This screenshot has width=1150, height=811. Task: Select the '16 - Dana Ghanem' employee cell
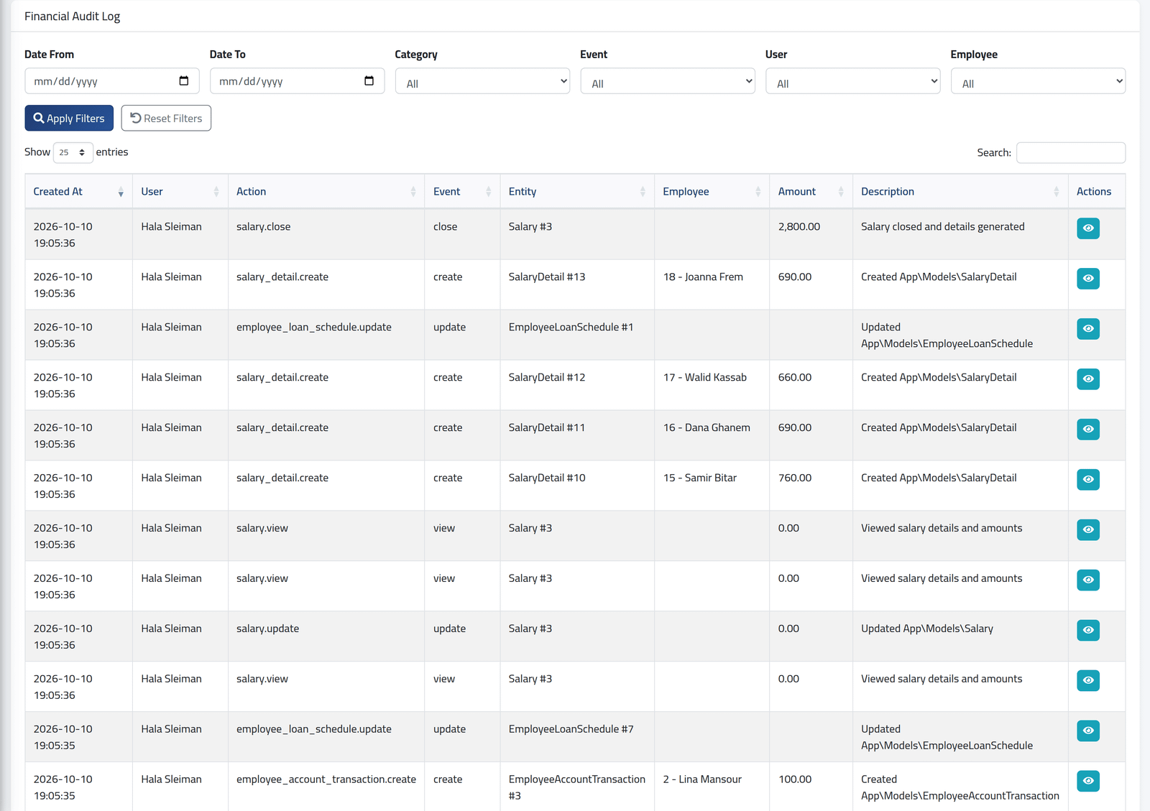click(x=712, y=435)
